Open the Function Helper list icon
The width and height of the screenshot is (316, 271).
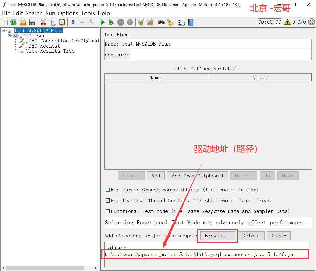(x=181, y=22)
